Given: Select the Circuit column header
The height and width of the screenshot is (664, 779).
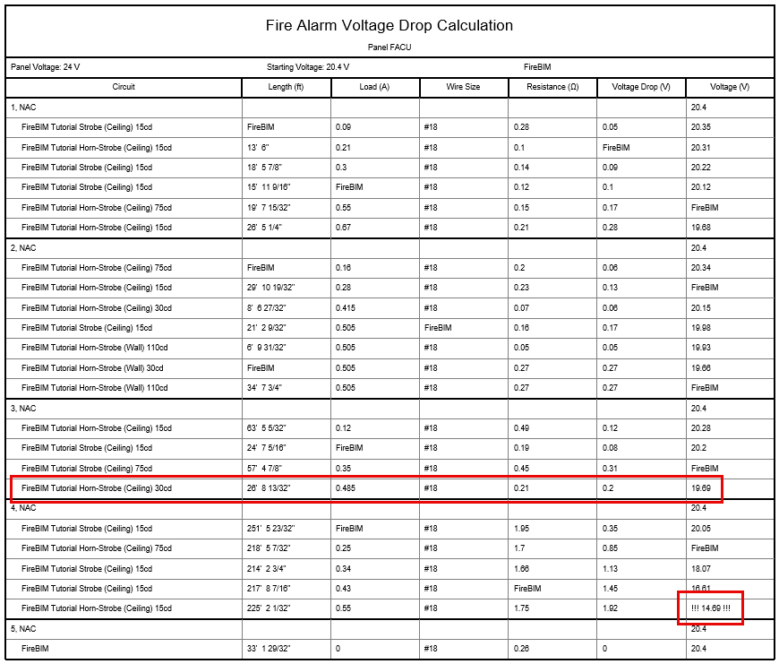Looking at the screenshot, I should [x=124, y=87].
